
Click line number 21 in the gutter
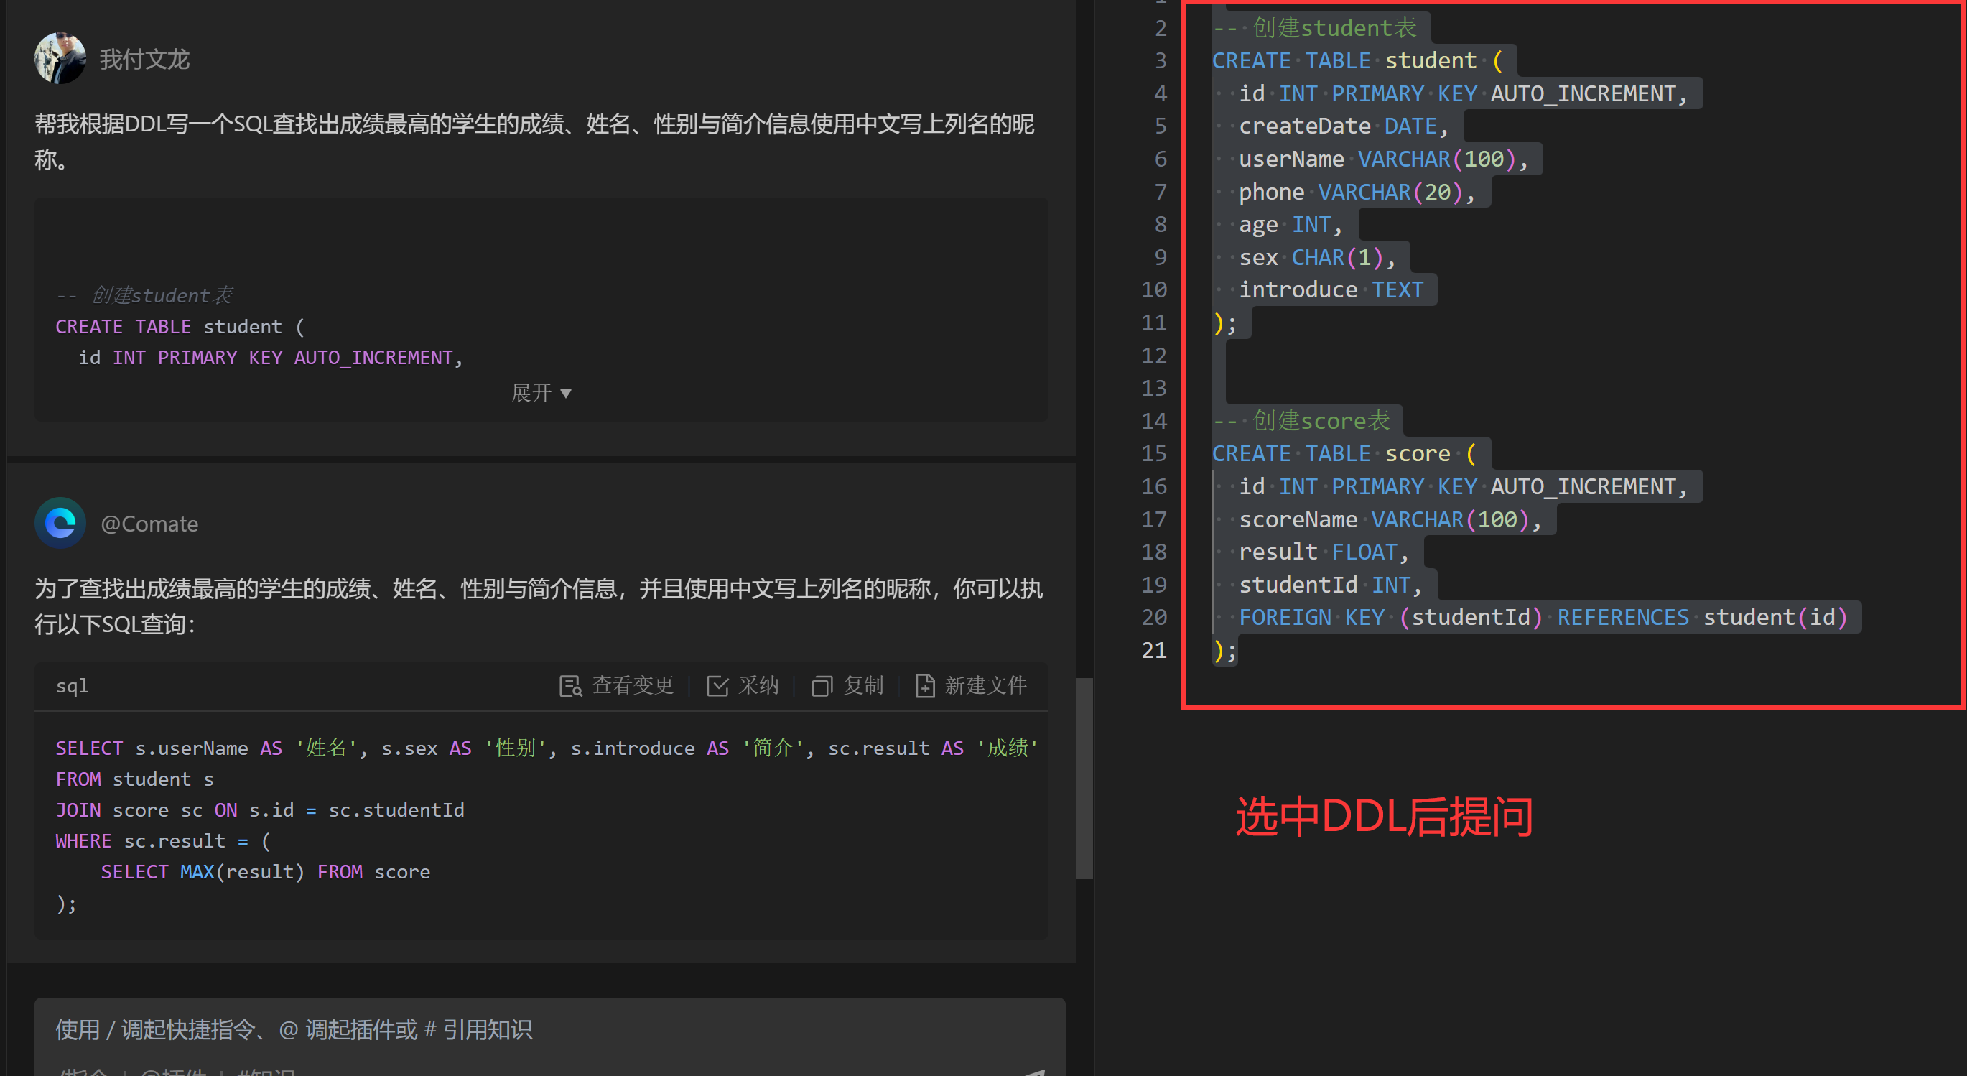(x=1154, y=650)
